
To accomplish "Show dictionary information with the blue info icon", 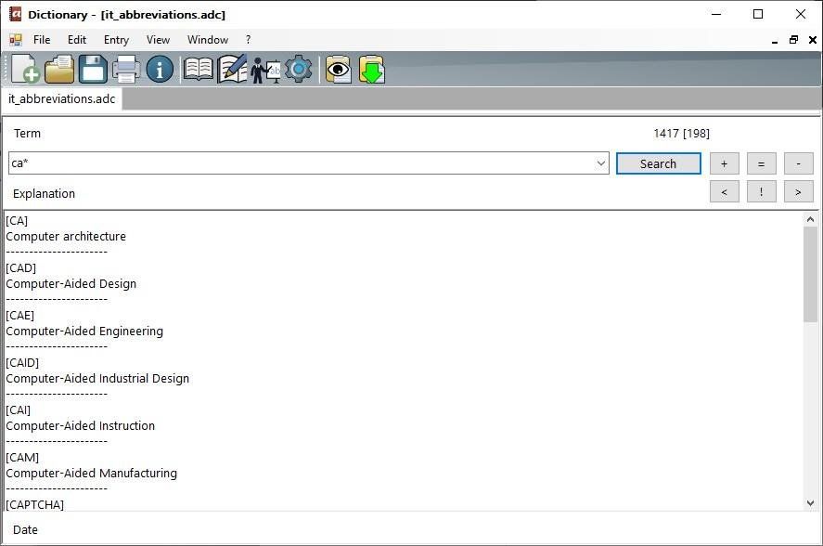I will point(159,69).
